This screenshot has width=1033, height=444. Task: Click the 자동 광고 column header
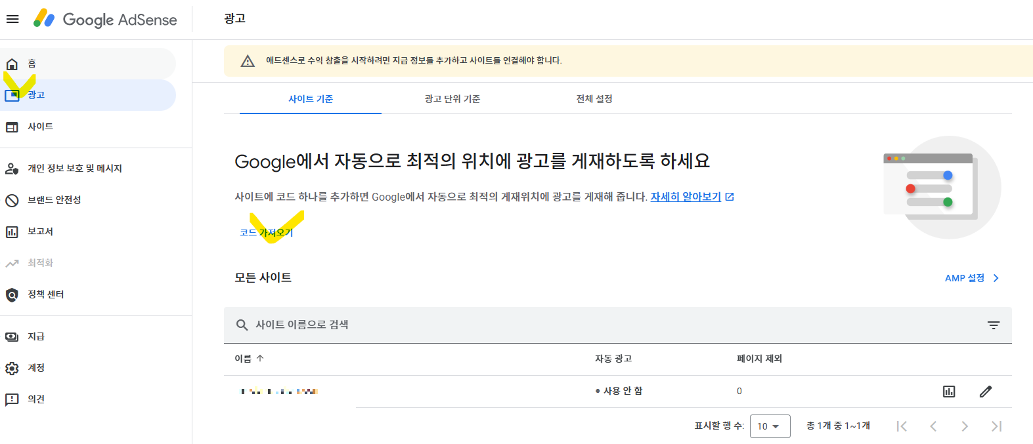pos(613,358)
